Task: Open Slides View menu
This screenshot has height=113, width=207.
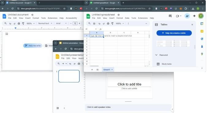Action: click(x=74, y=58)
